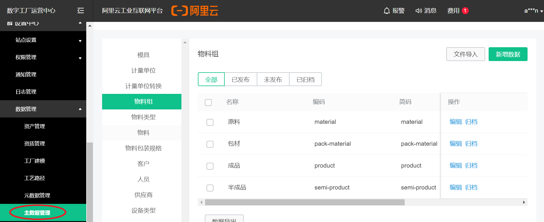This screenshot has height=222, width=544.
Task: Click the message speaker icon
Action: pos(419,11)
